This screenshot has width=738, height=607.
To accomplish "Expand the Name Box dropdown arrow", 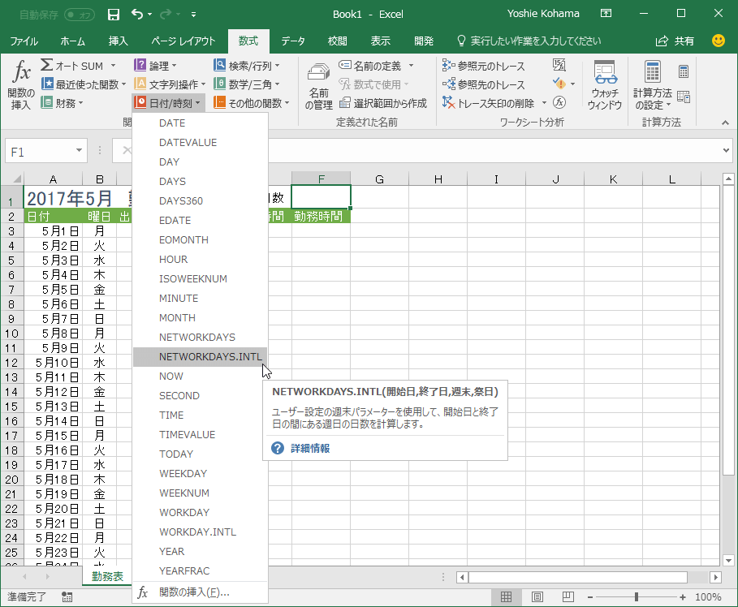I will coord(80,151).
